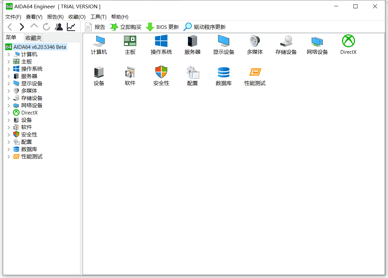Expand the 多媒体 tree node
The width and height of the screenshot is (388, 278).
[x=9, y=91]
